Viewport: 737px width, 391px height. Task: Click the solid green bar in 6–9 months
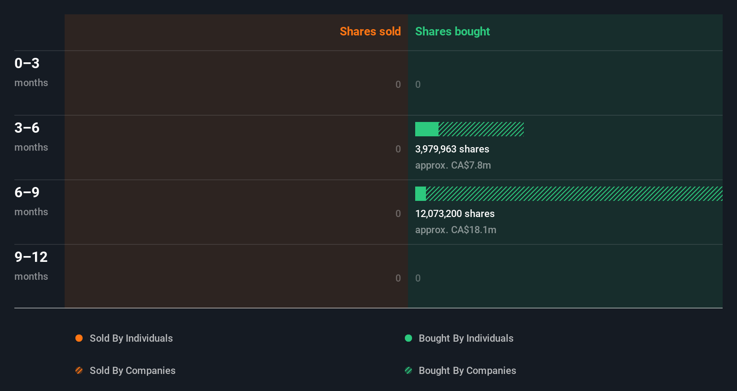(x=421, y=194)
